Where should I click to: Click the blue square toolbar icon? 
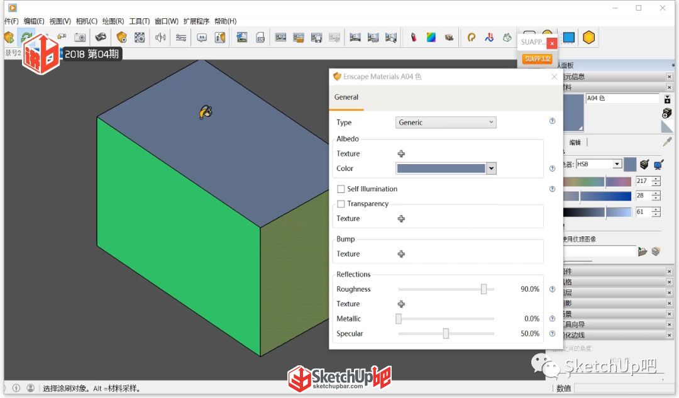tap(568, 38)
